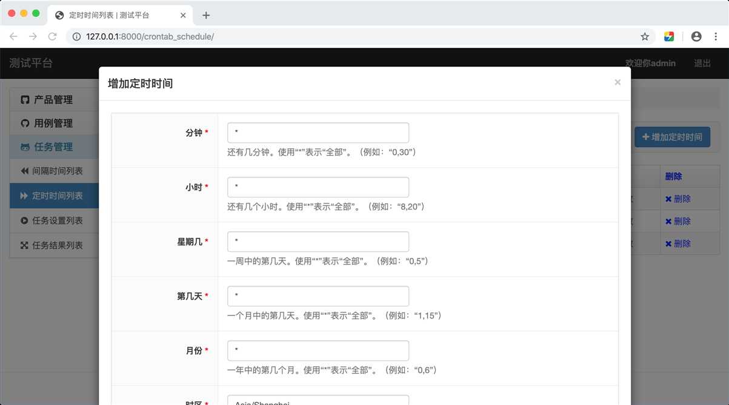Image resolution: width=729 pixels, height=405 pixels.
Task: Click the address bar URL
Action: pos(150,36)
